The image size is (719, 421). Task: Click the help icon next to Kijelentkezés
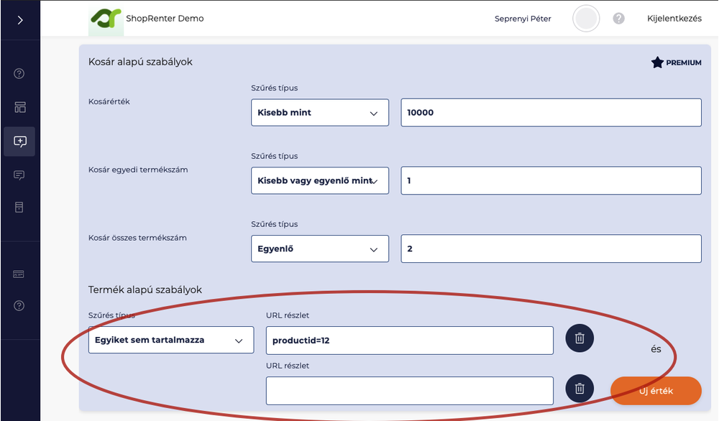tap(618, 19)
